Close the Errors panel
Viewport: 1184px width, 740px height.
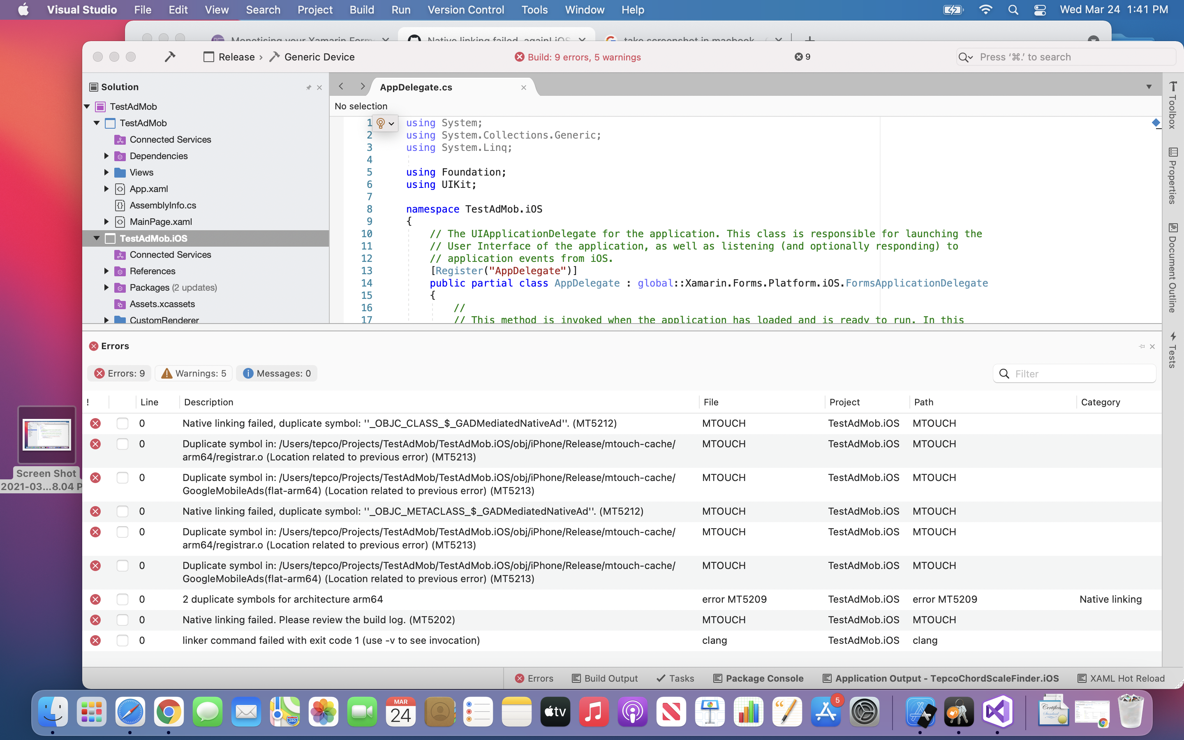(1152, 346)
